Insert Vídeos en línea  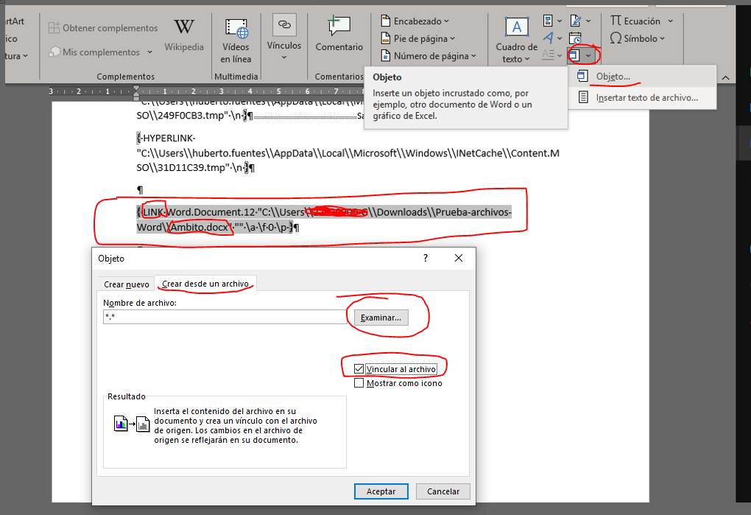click(x=236, y=41)
